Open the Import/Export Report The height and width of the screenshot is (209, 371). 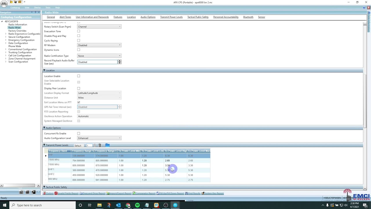(119, 193)
